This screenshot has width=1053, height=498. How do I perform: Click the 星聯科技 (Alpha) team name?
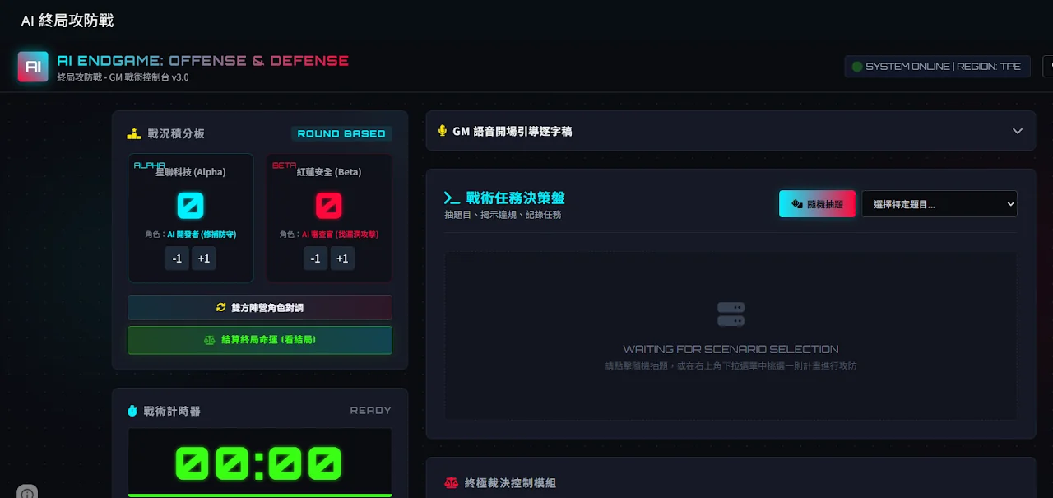coord(191,172)
